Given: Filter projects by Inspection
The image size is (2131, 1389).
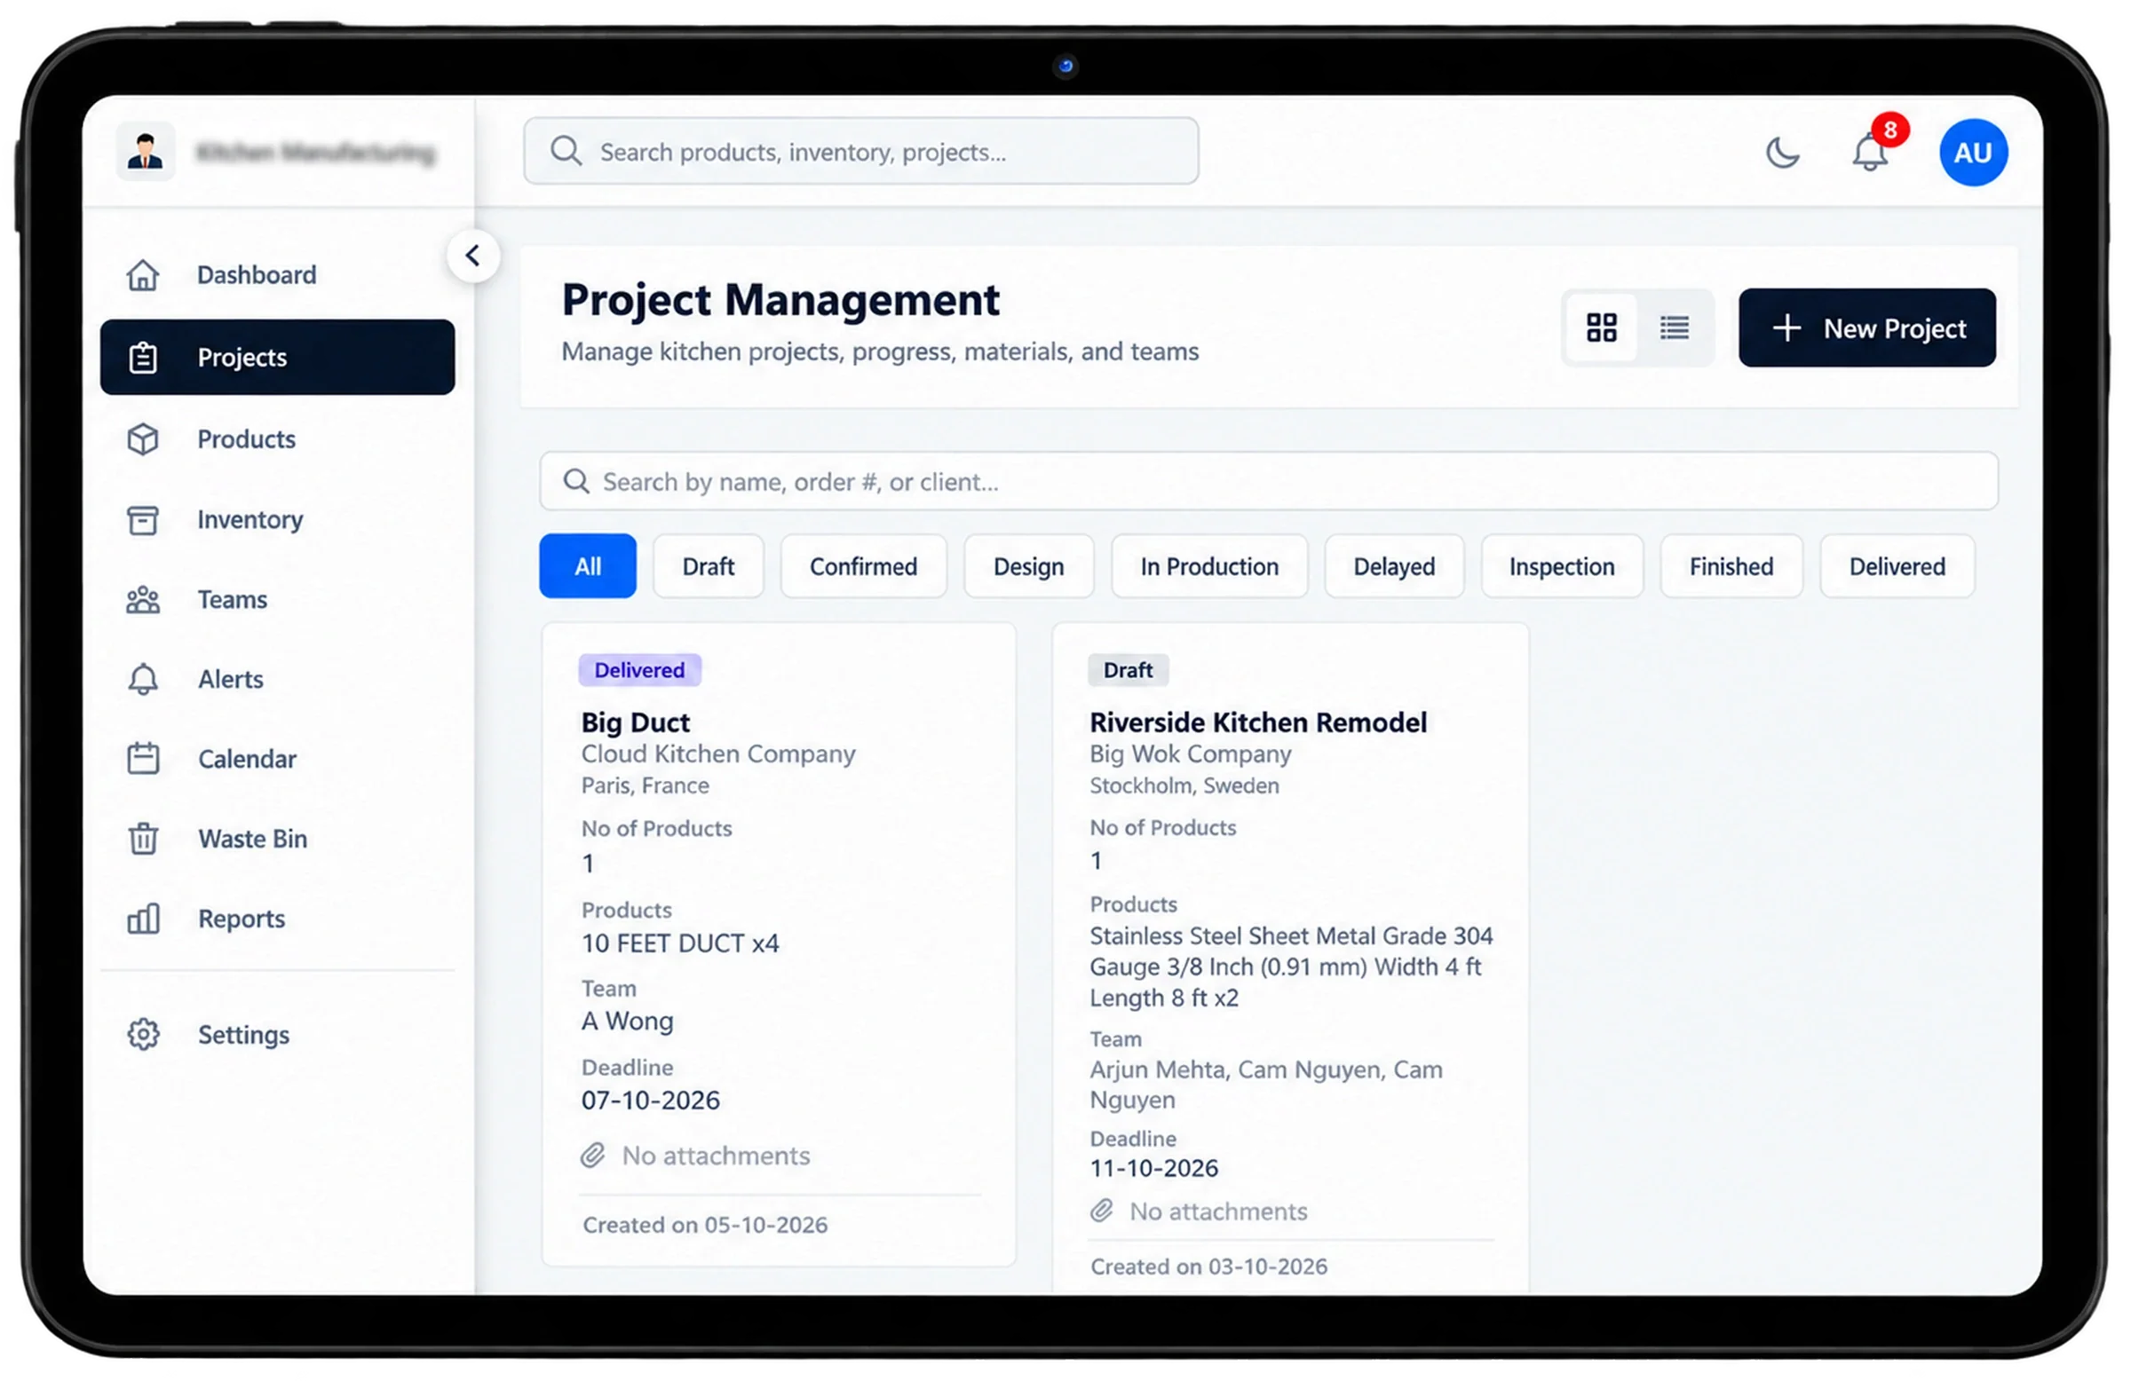Looking at the screenshot, I should (1561, 566).
